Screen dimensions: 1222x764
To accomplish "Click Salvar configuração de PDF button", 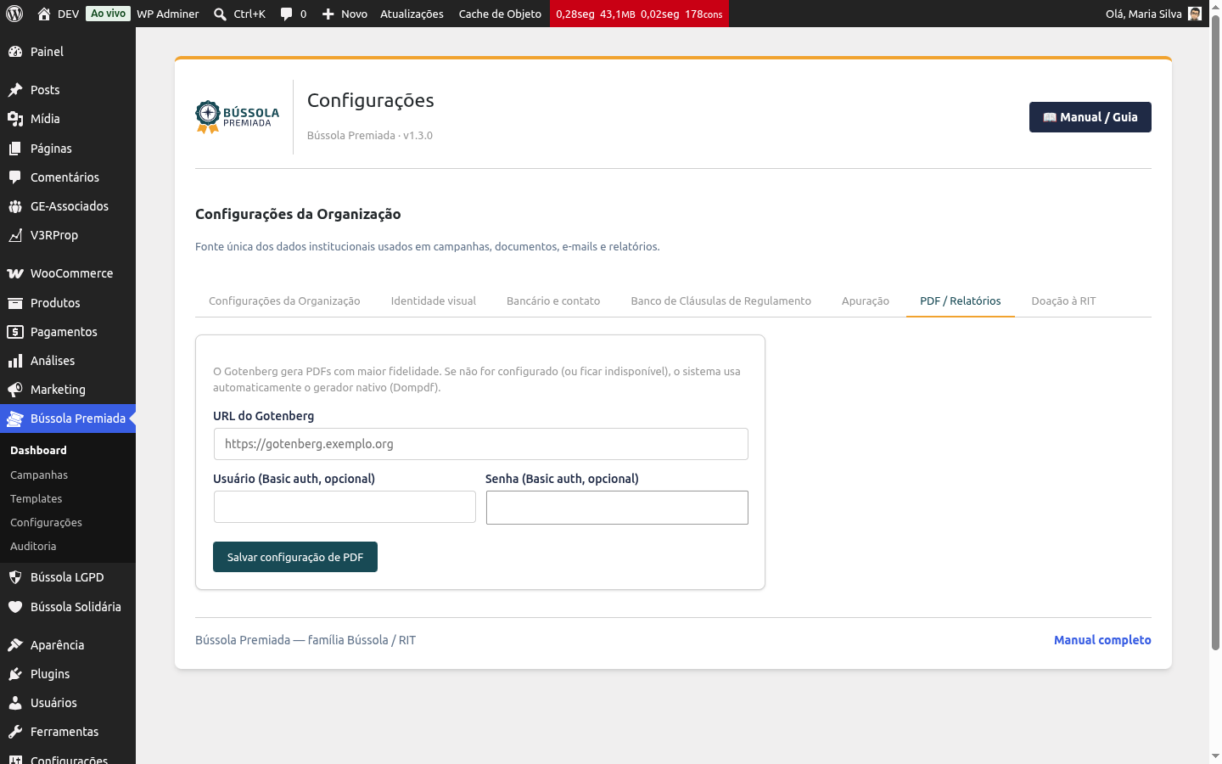I will [x=295, y=557].
